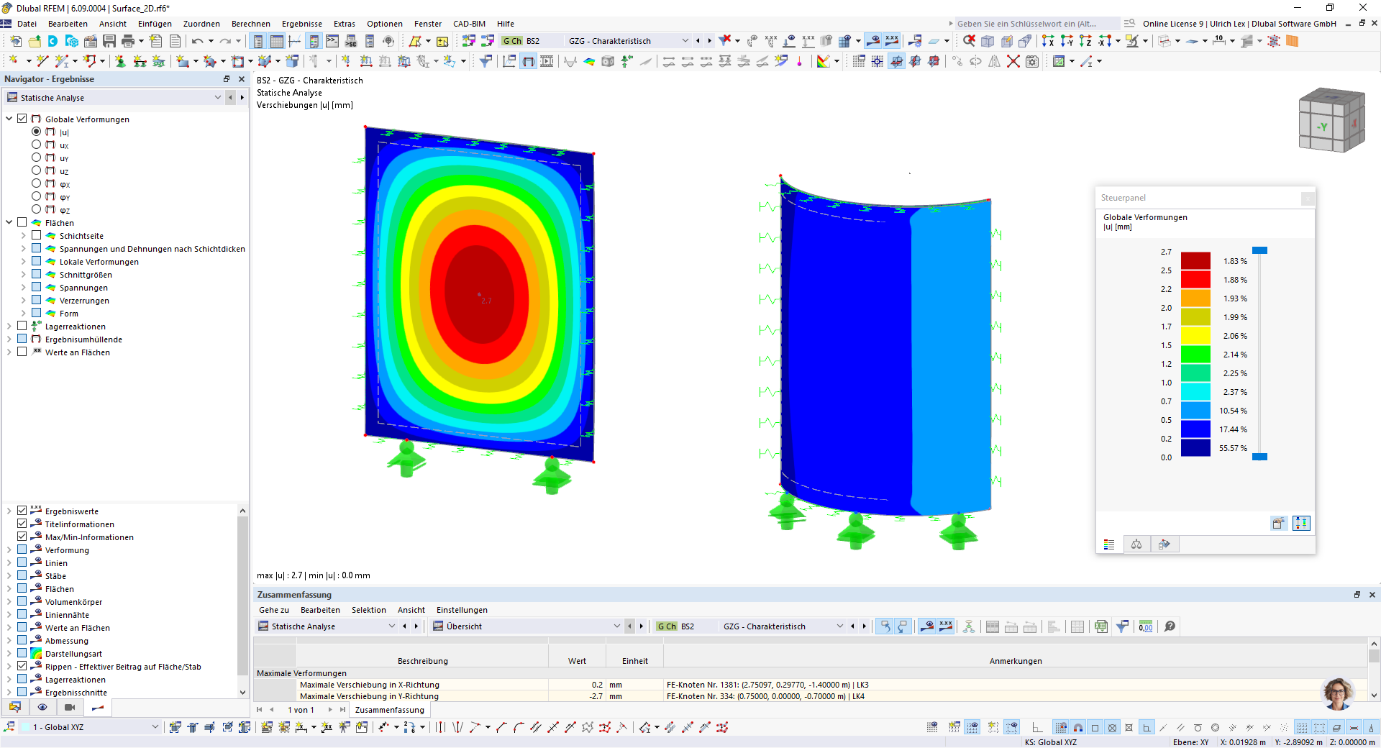The height and width of the screenshot is (748, 1381).
Task: Click the view cube navigator
Action: tap(1331, 120)
